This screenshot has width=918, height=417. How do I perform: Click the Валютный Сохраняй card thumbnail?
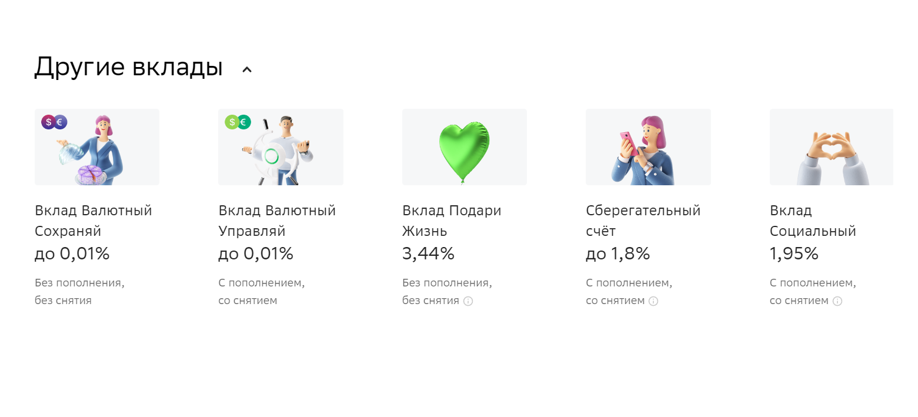[x=96, y=146]
